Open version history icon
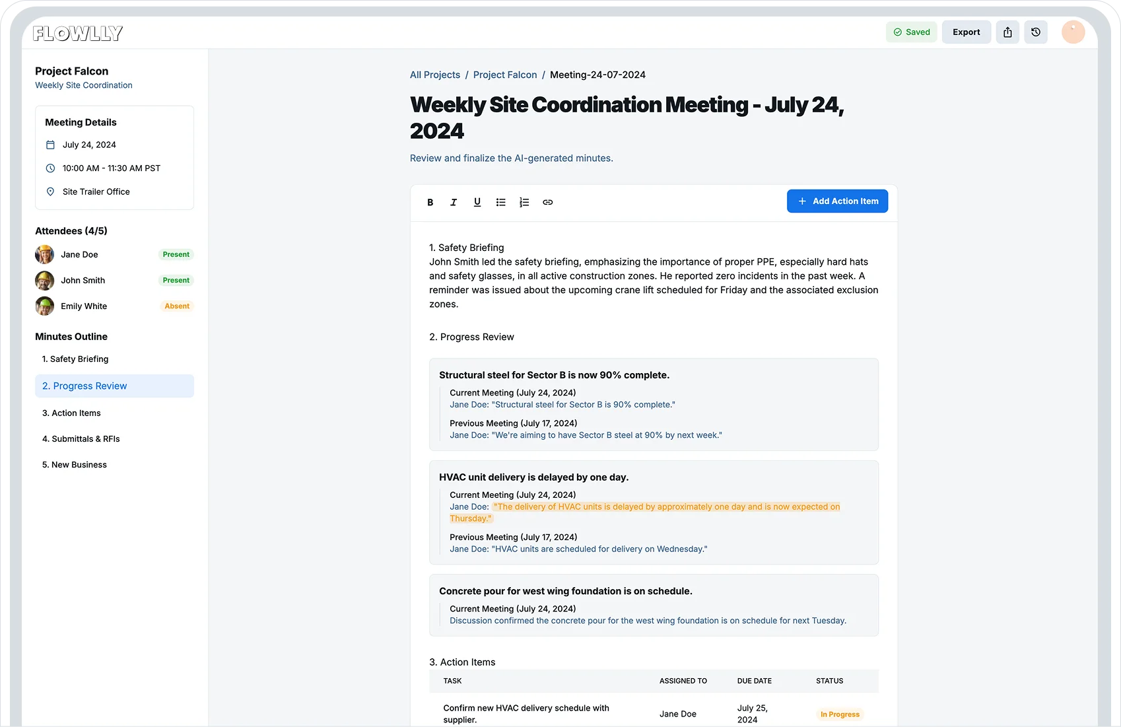The width and height of the screenshot is (1121, 727). click(1036, 32)
